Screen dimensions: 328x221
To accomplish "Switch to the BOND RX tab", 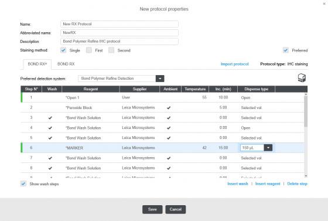I will [x=66, y=64].
